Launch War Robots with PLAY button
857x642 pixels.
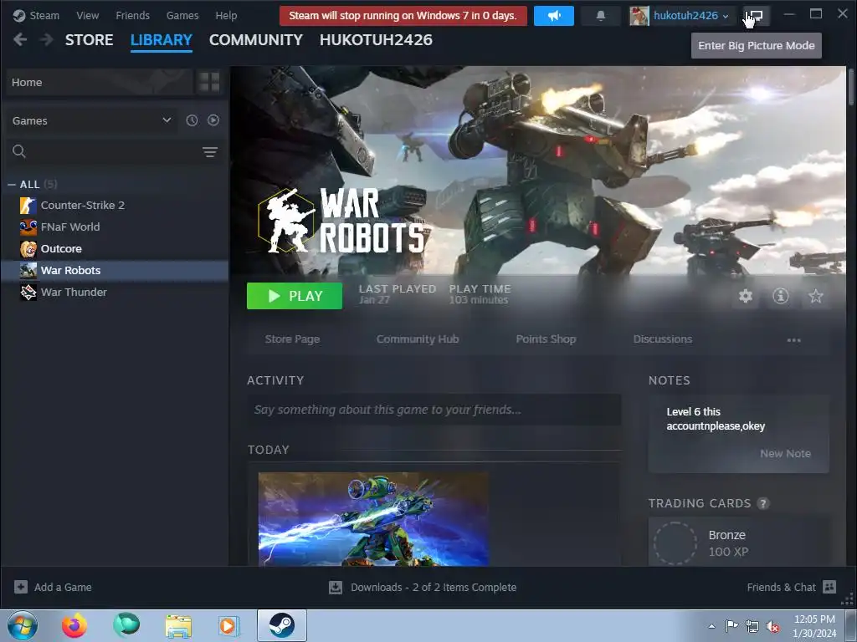point(295,296)
